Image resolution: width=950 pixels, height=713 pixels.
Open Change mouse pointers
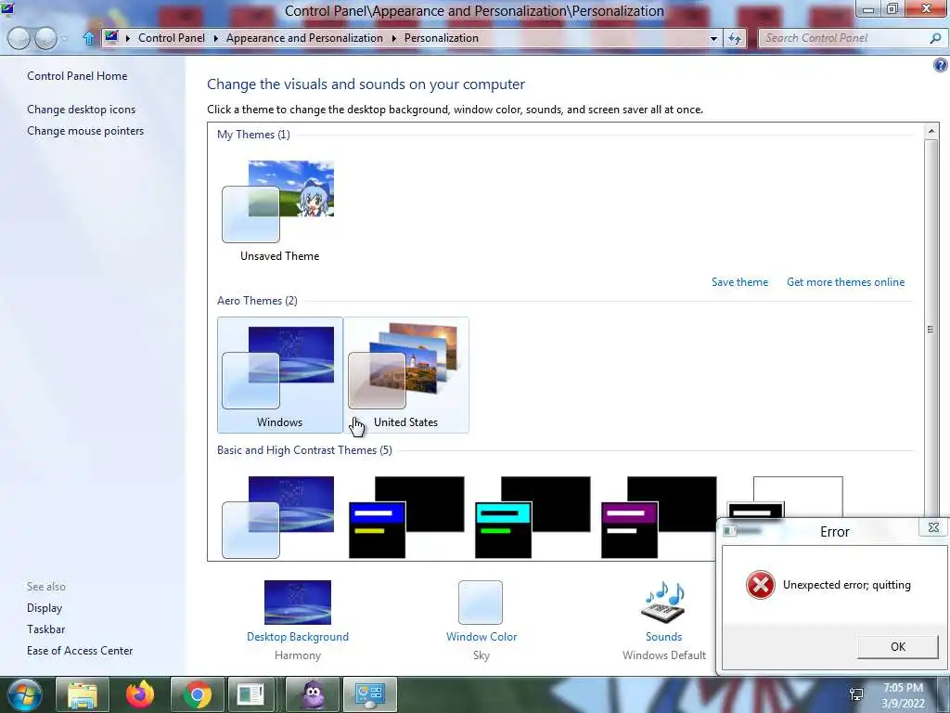[x=85, y=130]
